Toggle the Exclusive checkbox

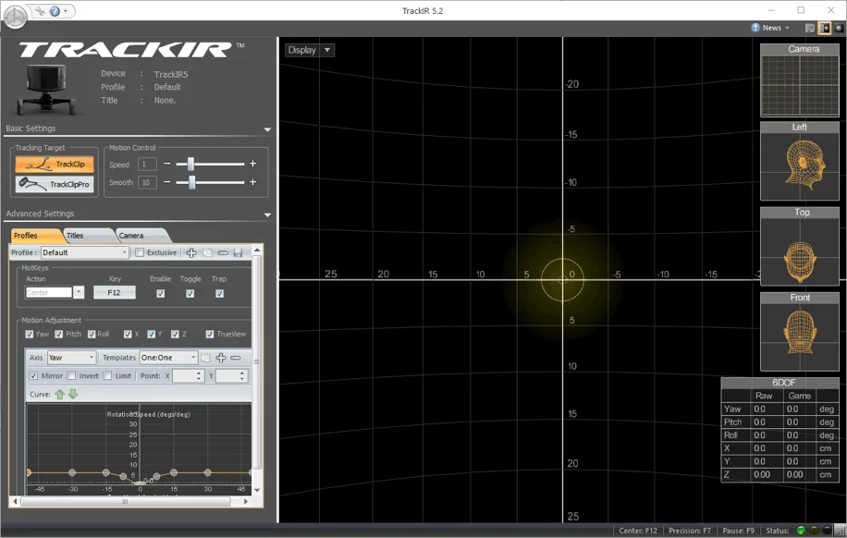pyautogui.click(x=140, y=252)
